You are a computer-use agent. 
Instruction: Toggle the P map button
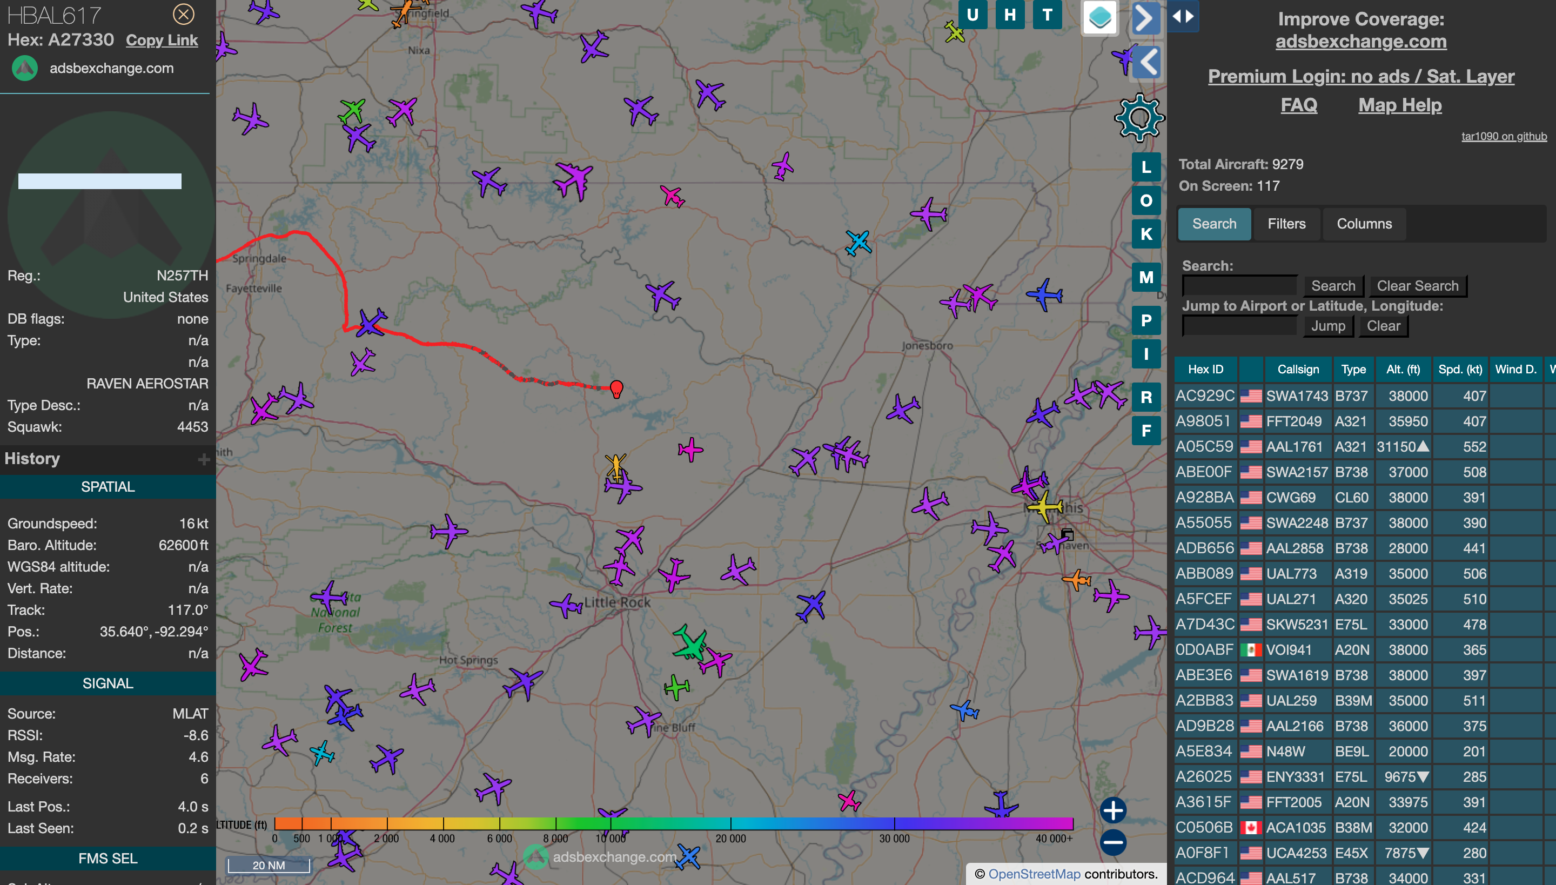point(1146,320)
